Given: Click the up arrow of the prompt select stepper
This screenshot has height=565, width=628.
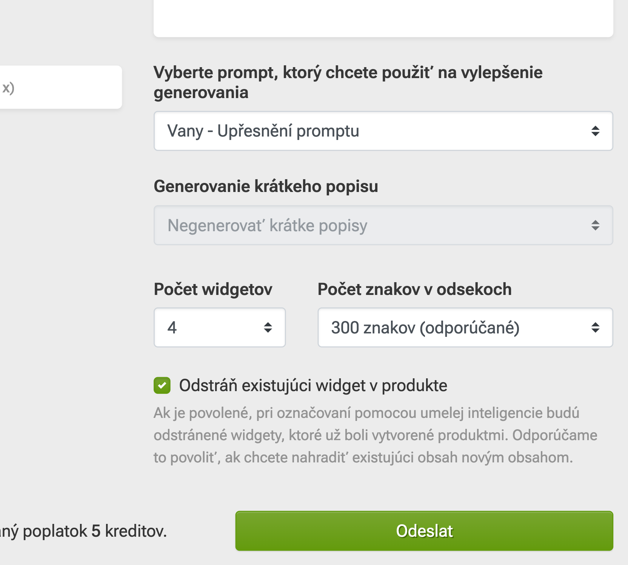Looking at the screenshot, I should coord(596,128).
